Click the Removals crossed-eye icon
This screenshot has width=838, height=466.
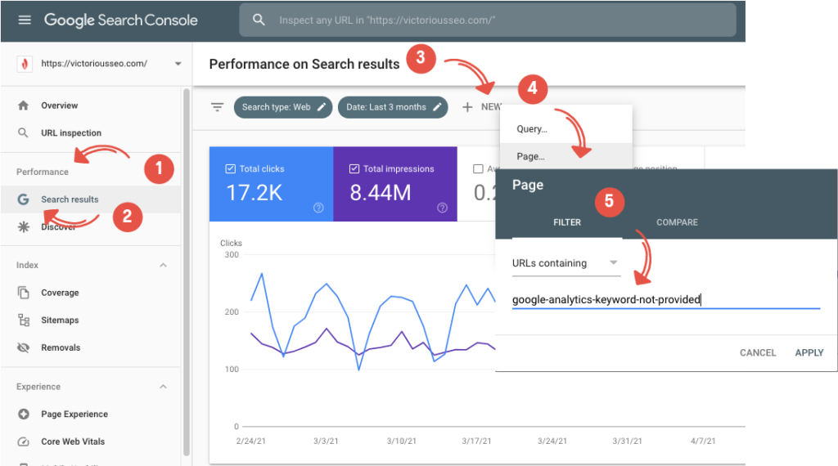(23, 347)
